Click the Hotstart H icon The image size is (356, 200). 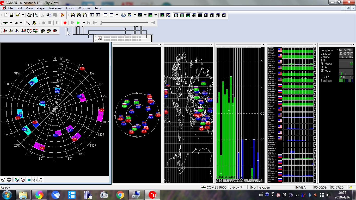(x=5, y=31)
